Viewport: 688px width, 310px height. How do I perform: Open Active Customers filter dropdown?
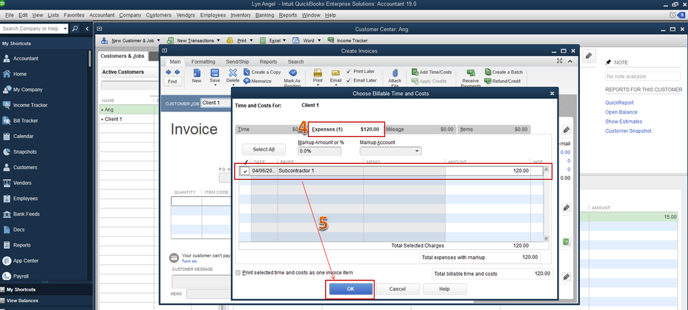point(129,72)
